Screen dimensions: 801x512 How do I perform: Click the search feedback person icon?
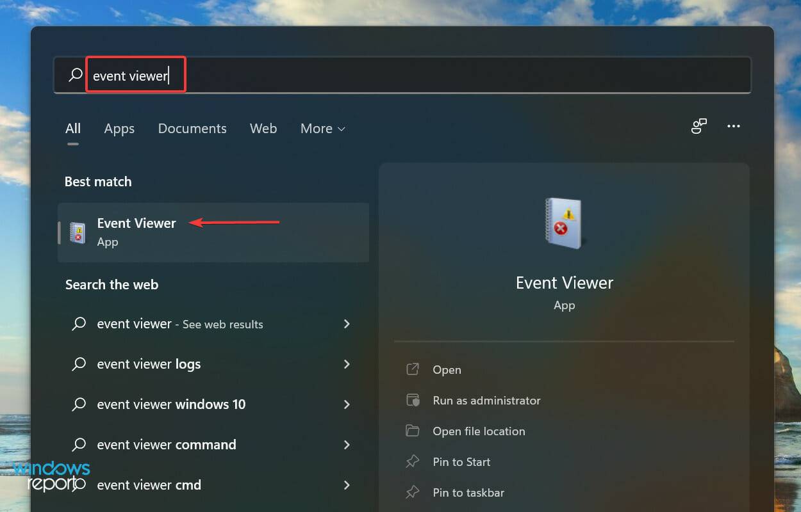coord(698,127)
